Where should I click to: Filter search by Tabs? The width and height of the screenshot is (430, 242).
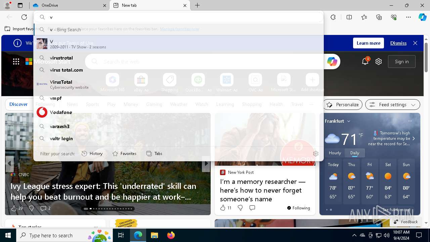(154, 154)
